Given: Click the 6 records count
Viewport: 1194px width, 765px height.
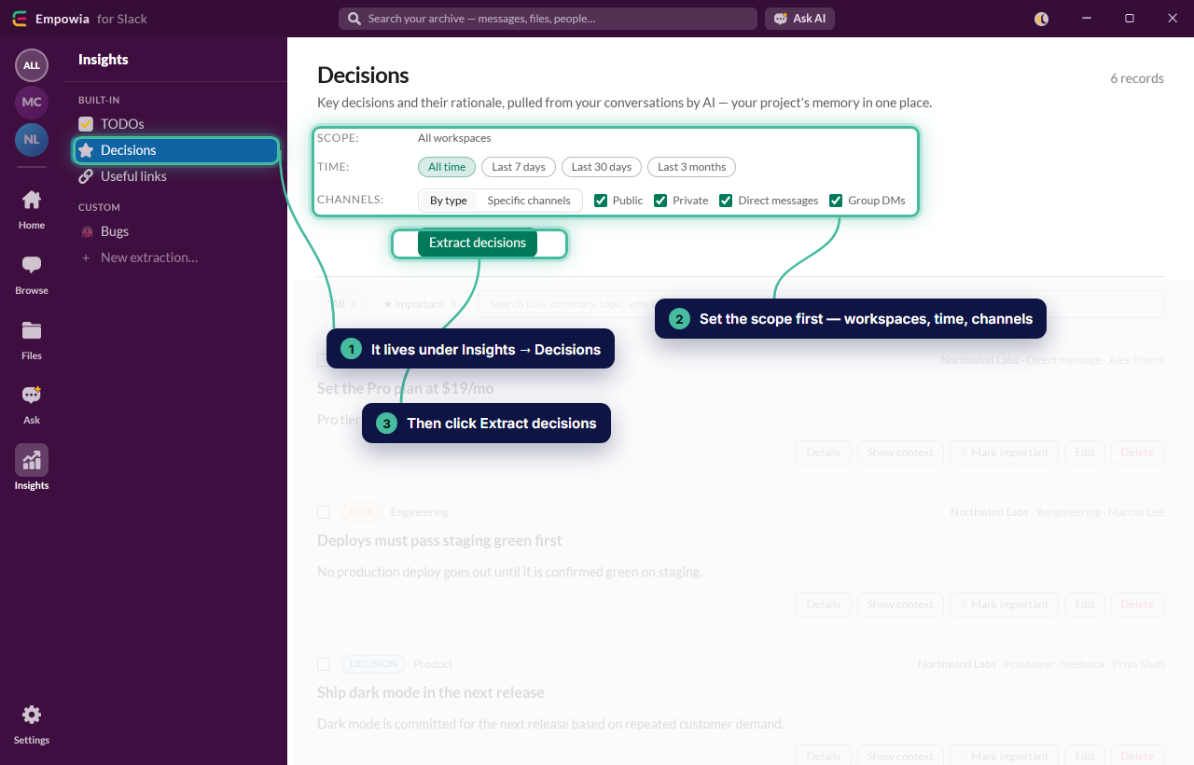Looking at the screenshot, I should click(1137, 78).
